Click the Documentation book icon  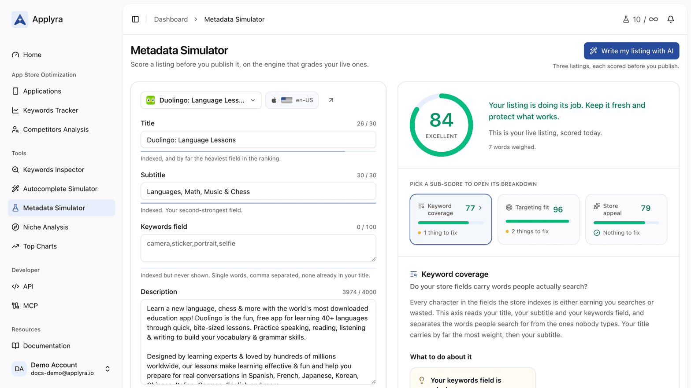[x=15, y=346]
